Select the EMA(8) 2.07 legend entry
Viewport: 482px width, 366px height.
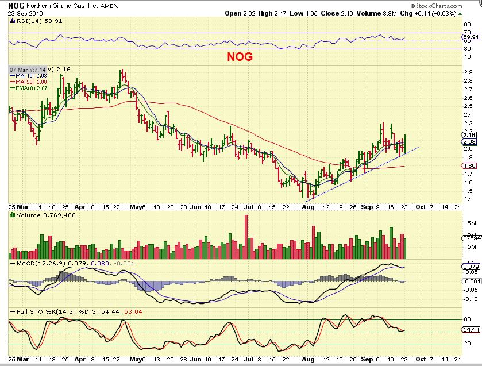point(29,88)
